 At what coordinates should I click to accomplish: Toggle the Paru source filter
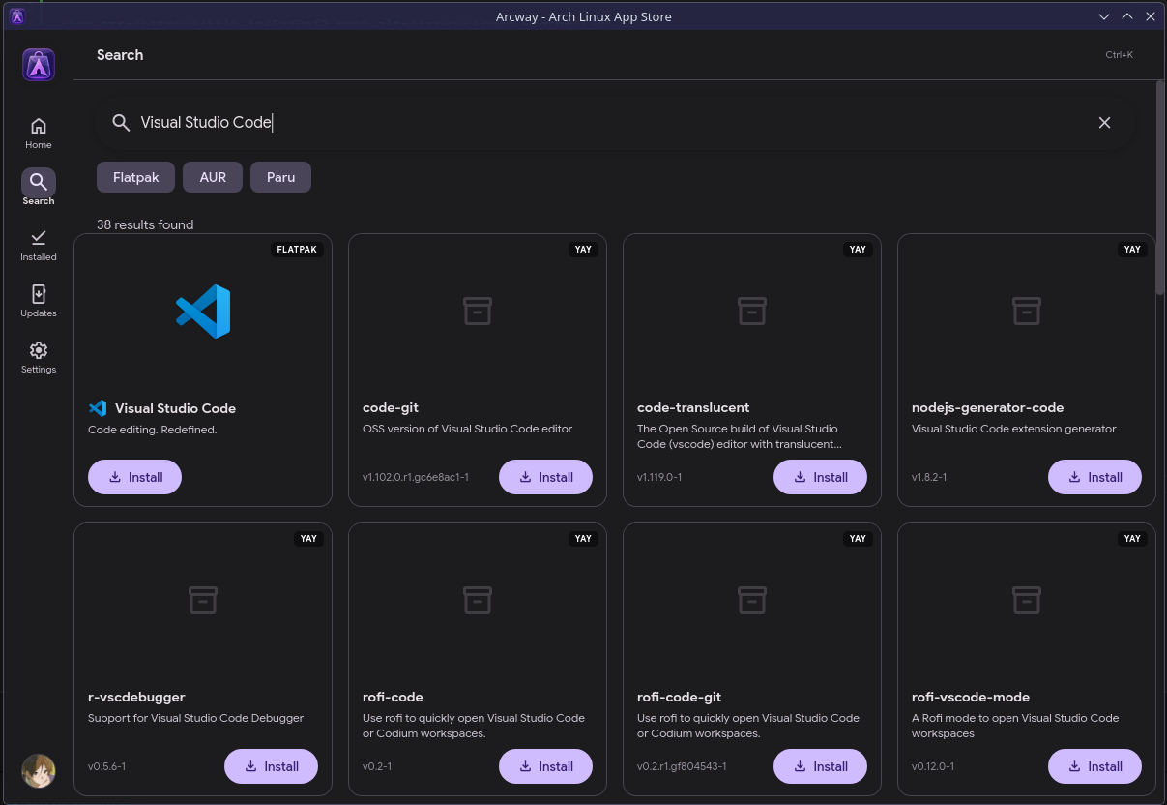280,177
